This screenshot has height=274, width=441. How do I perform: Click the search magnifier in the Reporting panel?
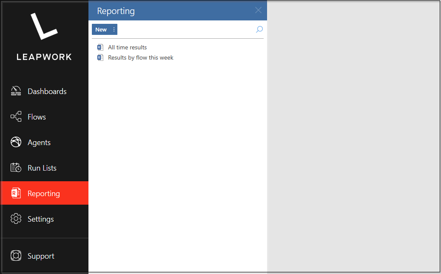[x=259, y=29]
